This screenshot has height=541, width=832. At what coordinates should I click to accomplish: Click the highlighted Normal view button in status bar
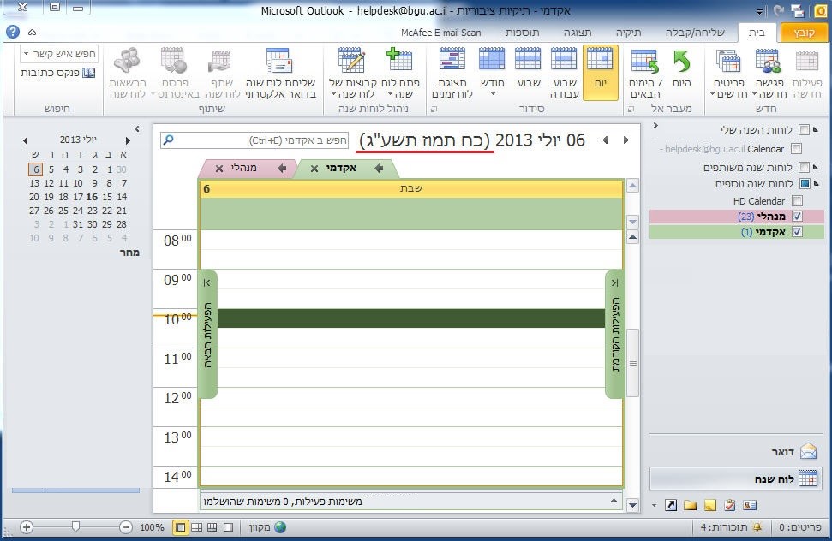(181, 527)
